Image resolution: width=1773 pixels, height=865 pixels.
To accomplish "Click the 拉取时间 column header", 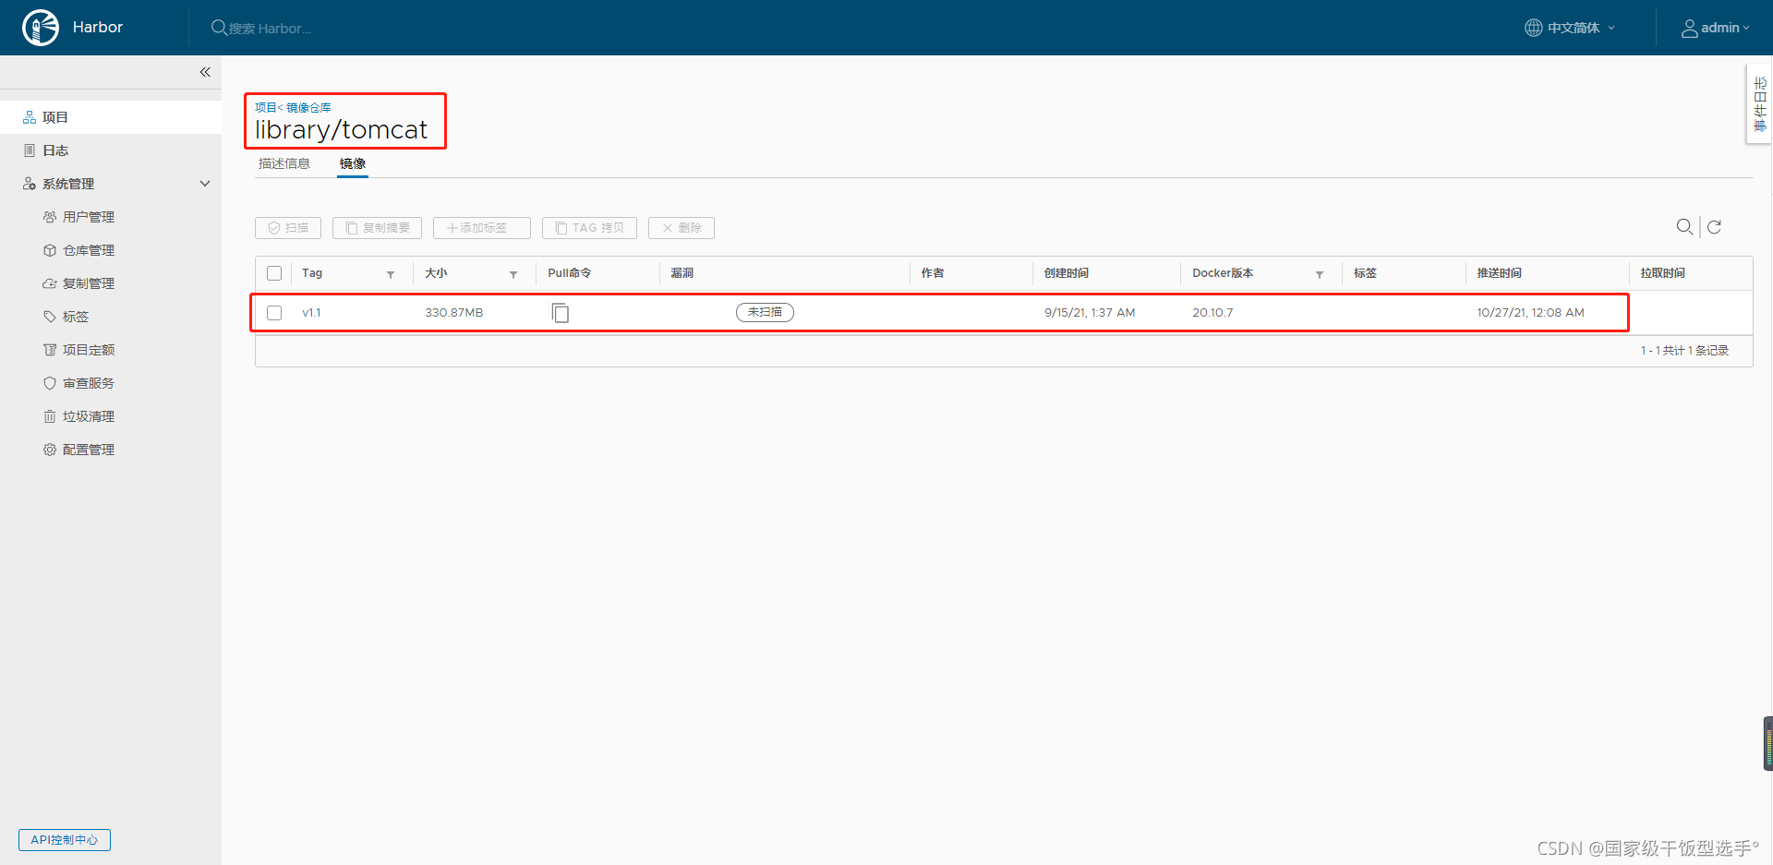I will 1663,273.
